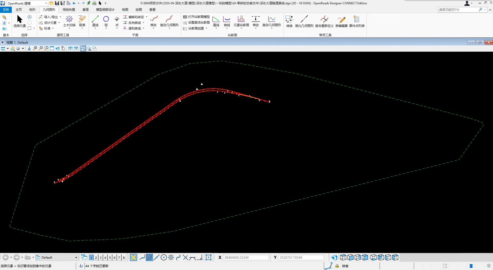Collapse the ribbon with the chevron
This screenshot has width=493, height=270.
point(490,10)
